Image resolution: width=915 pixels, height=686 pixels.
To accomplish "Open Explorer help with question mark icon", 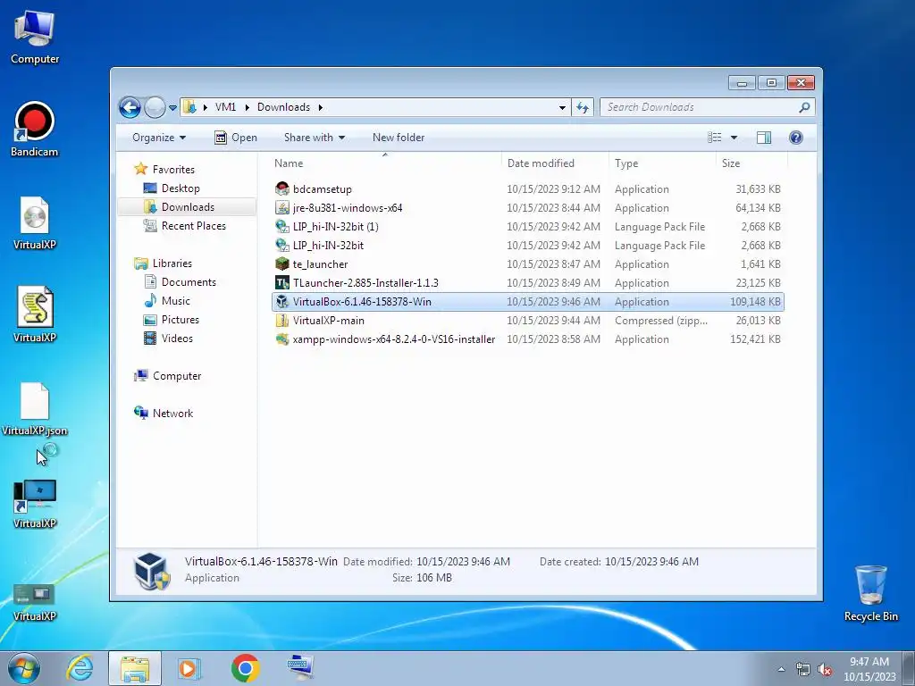I will point(795,138).
